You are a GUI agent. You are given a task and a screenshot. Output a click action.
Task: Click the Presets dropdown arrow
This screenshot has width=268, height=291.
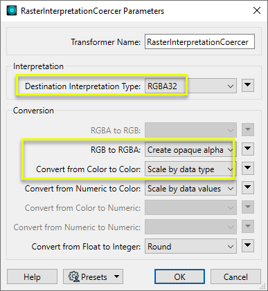(x=117, y=276)
